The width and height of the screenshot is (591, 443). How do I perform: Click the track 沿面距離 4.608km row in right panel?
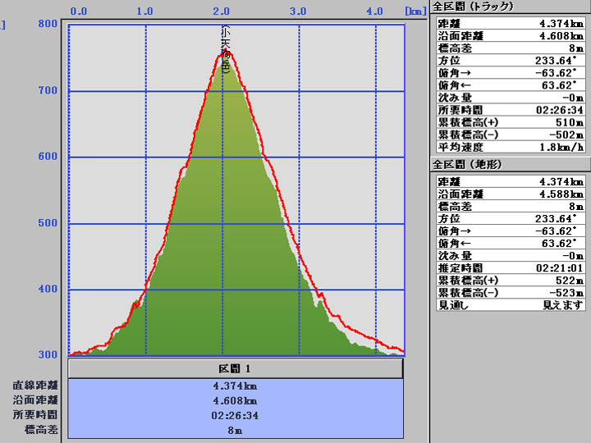click(x=508, y=34)
